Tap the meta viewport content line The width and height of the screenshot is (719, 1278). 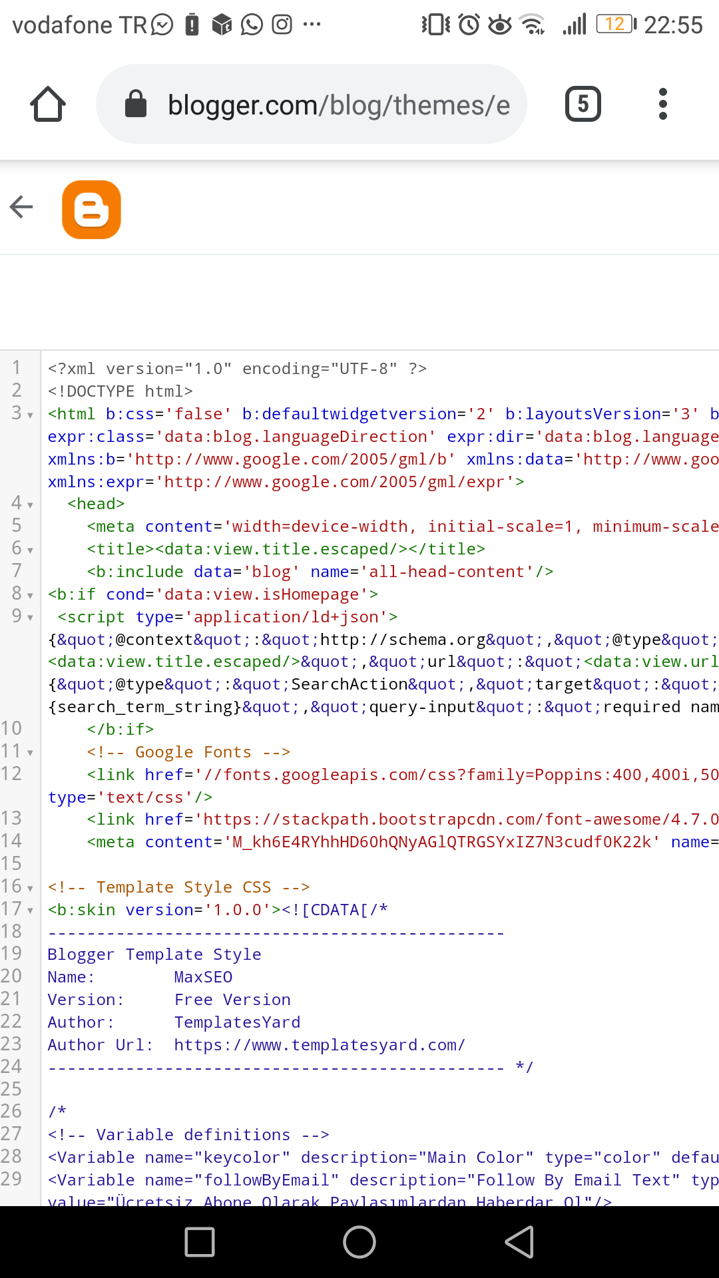[403, 527]
